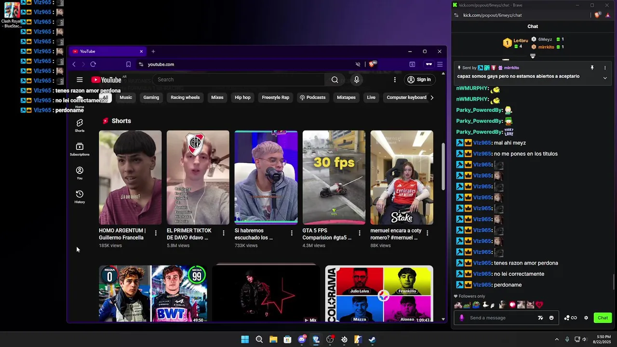Screen dimensions: 617x347
Task: Open Windows taskbar search
Action: pyautogui.click(x=259, y=339)
